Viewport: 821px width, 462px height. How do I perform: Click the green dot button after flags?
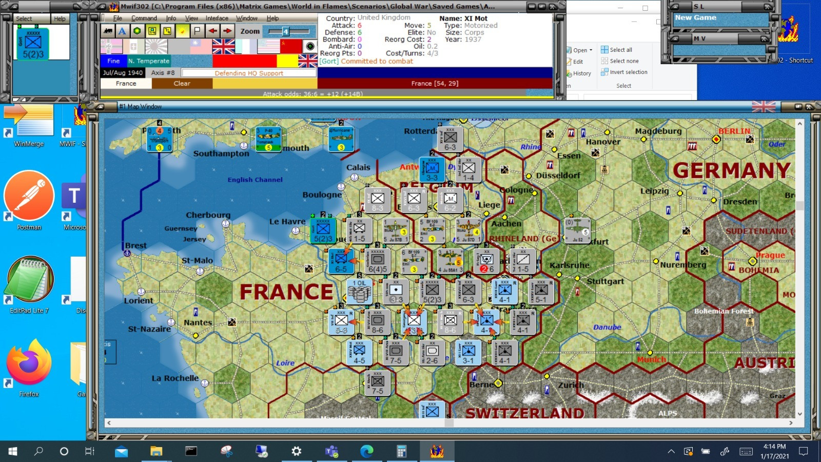tap(310, 46)
